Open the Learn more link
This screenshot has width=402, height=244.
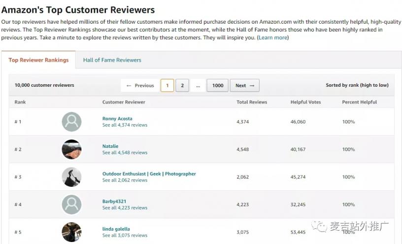[x=273, y=37]
